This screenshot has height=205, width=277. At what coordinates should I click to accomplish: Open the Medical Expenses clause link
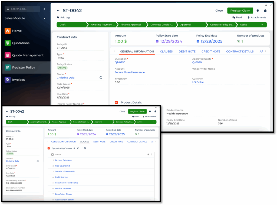(x=63, y=188)
